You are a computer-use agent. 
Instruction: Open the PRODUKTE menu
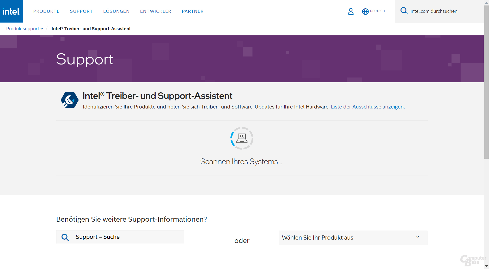tap(46, 11)
